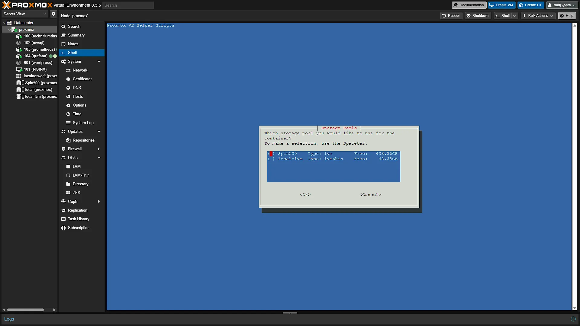Click the Reboot button
The width and height of the screenshot is (580, 326).
[x=451, y=16]
